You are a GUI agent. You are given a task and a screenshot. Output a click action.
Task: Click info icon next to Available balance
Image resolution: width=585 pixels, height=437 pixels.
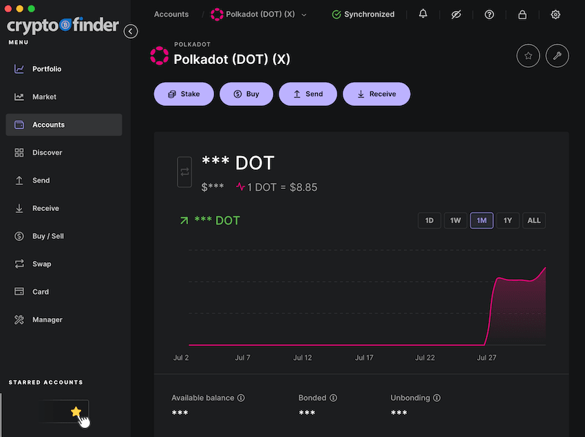[241, 398]
